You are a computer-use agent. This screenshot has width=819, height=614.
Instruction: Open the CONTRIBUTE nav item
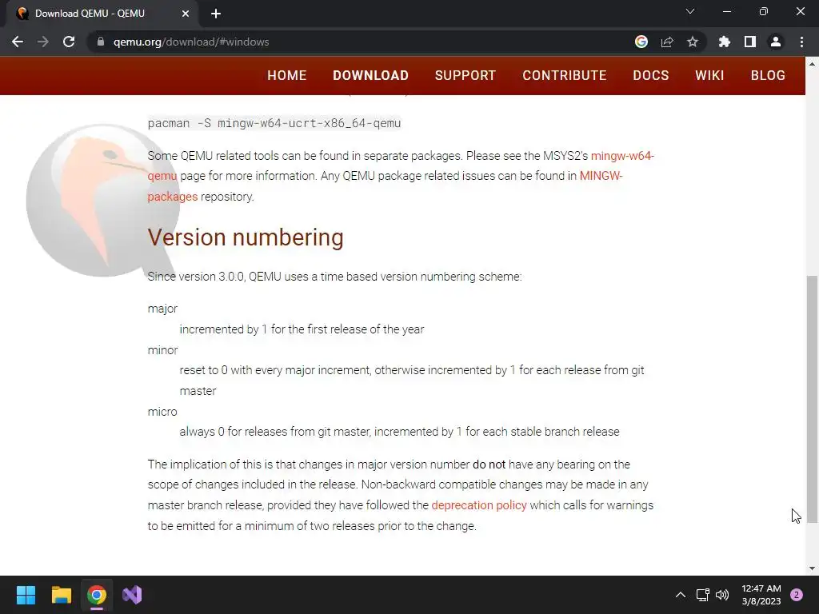[x=565, y=75]
